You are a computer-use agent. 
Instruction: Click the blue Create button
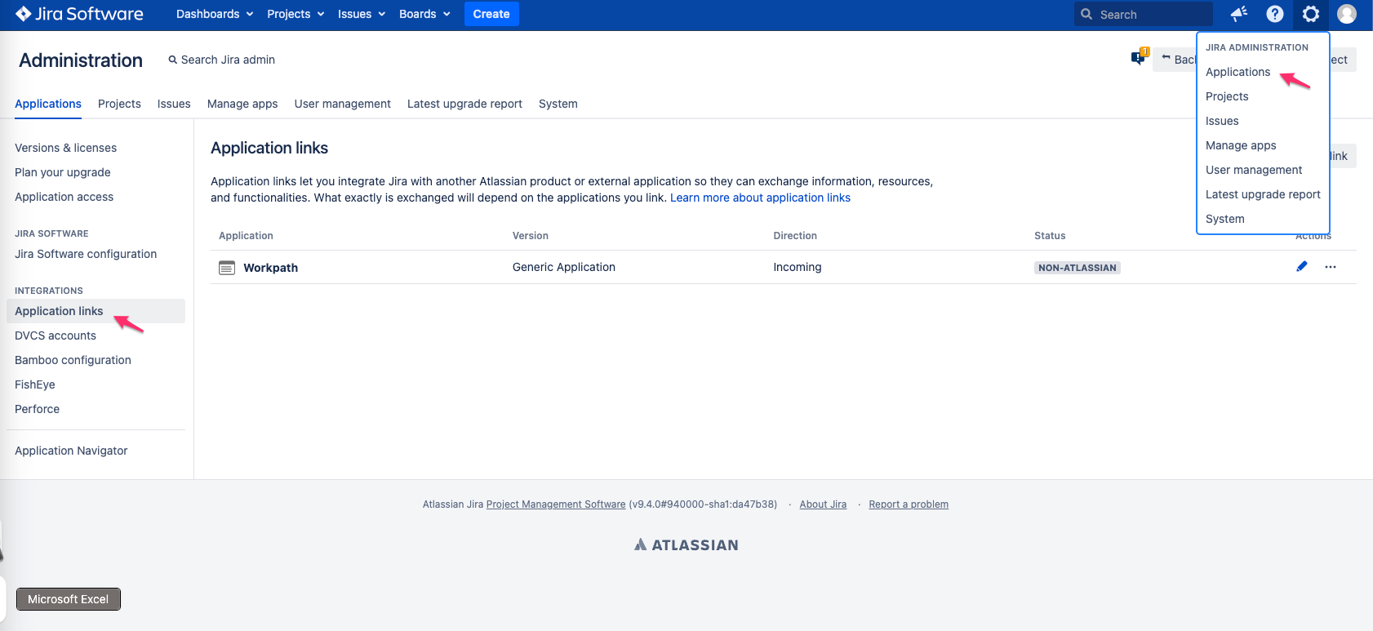tap(491, 14)
